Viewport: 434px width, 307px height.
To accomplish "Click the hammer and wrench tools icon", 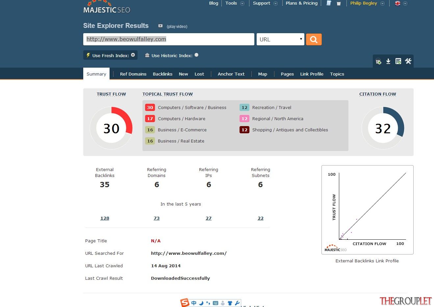I will tap(408, 61).
